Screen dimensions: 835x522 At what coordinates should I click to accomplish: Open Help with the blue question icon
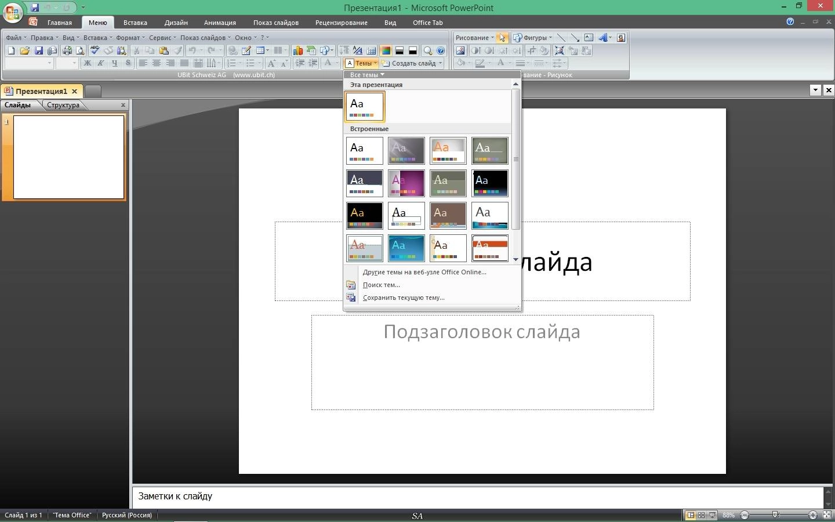441,50
